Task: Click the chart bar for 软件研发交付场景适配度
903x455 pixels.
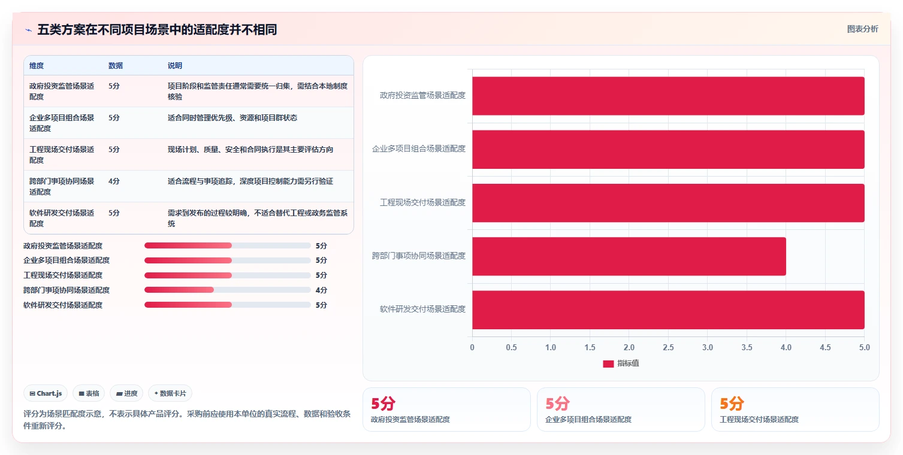Action: (x=668, y=310)
